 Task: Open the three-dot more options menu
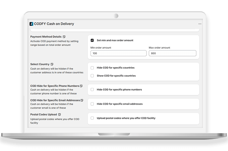pos(200,24)
